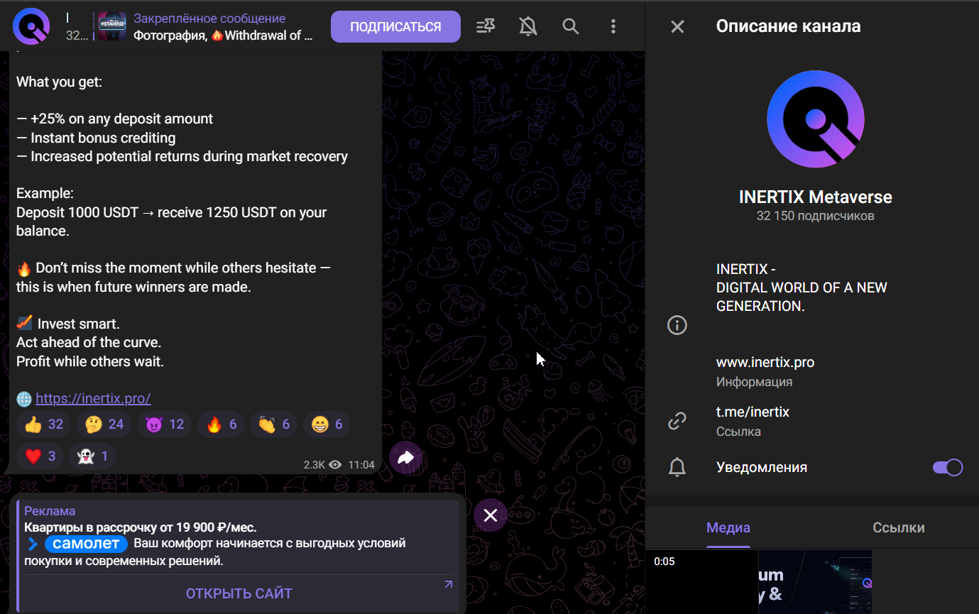The image size is (979, 614).
Task: Add thinking face reaction with 24
Action: [x=104, y=424]
